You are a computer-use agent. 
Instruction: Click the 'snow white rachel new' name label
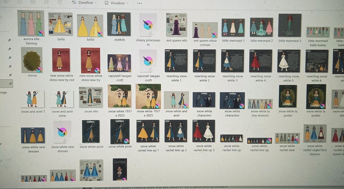[x=287, y=148]
